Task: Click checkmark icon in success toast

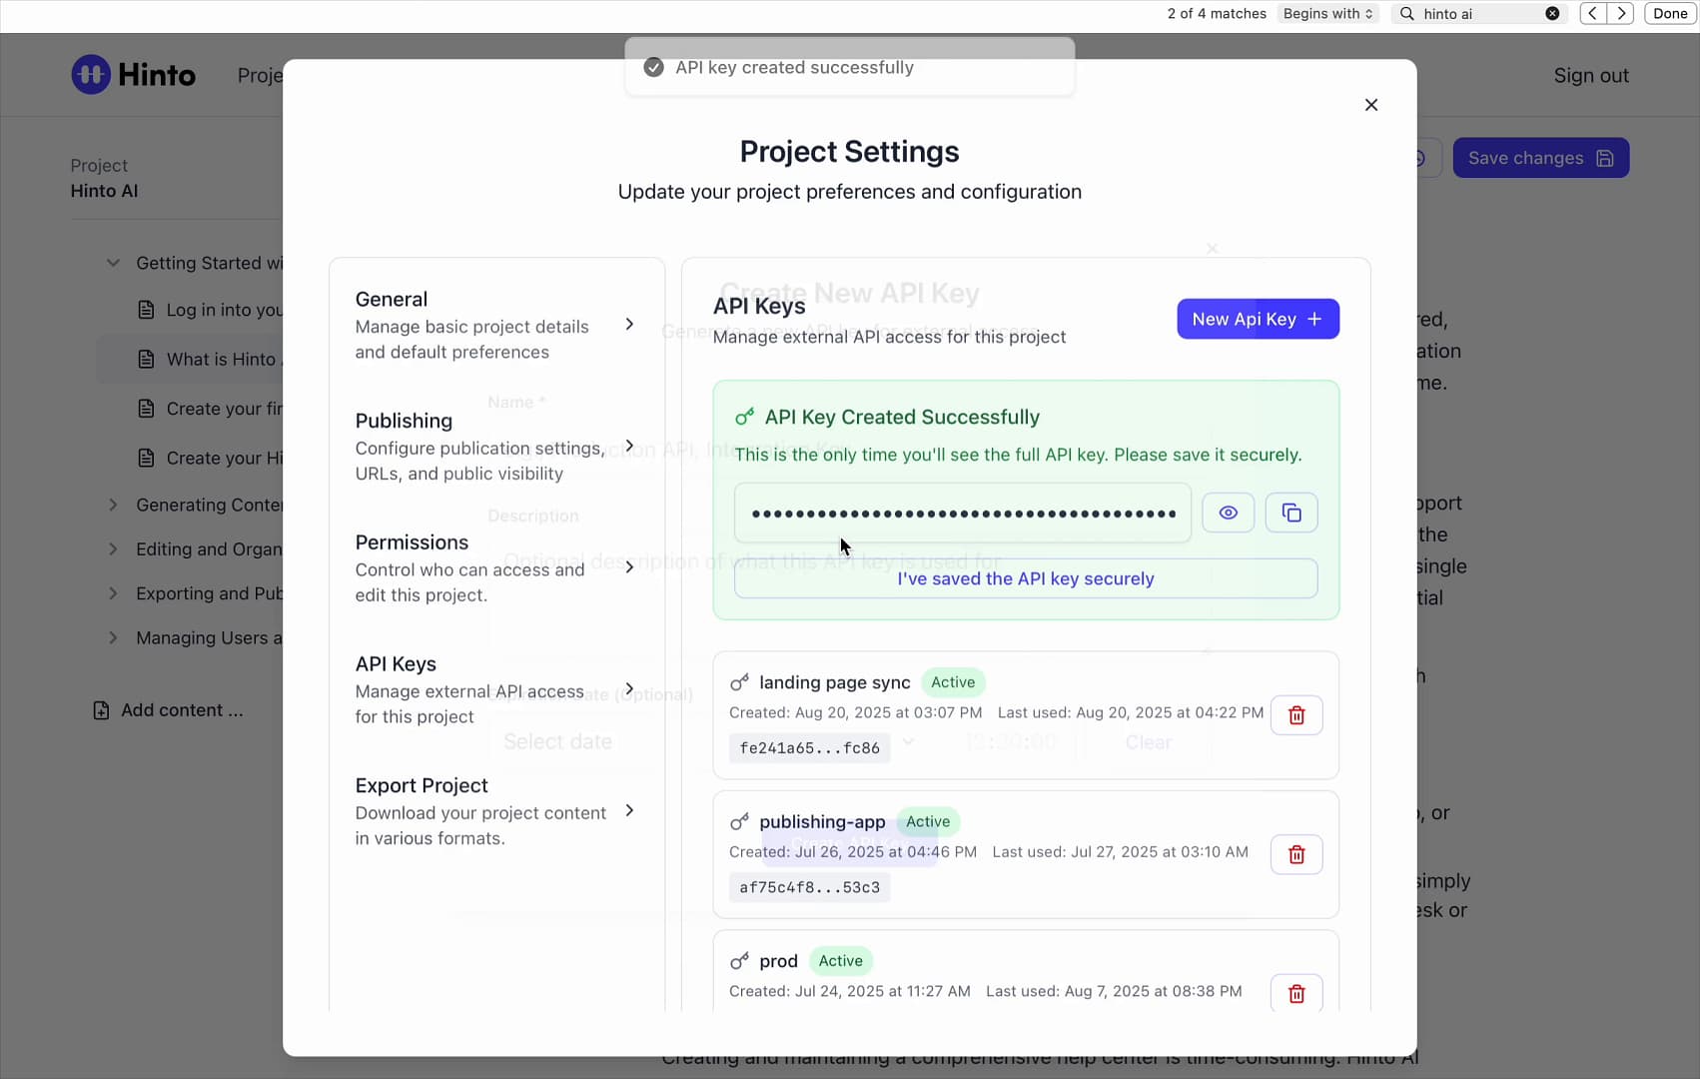Action: coord(653,67)
